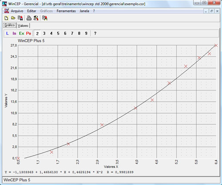Select the purple In regression button

(14, 33)
